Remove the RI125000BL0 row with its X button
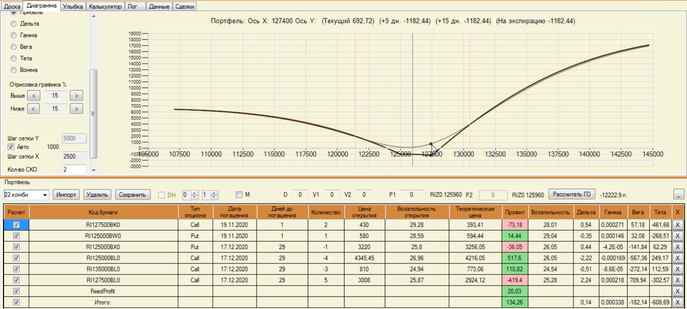687x309 pixels. point(677,258)
